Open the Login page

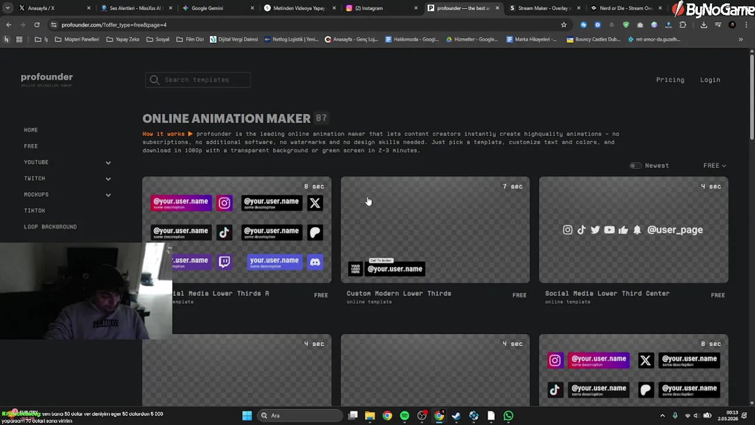710,80
